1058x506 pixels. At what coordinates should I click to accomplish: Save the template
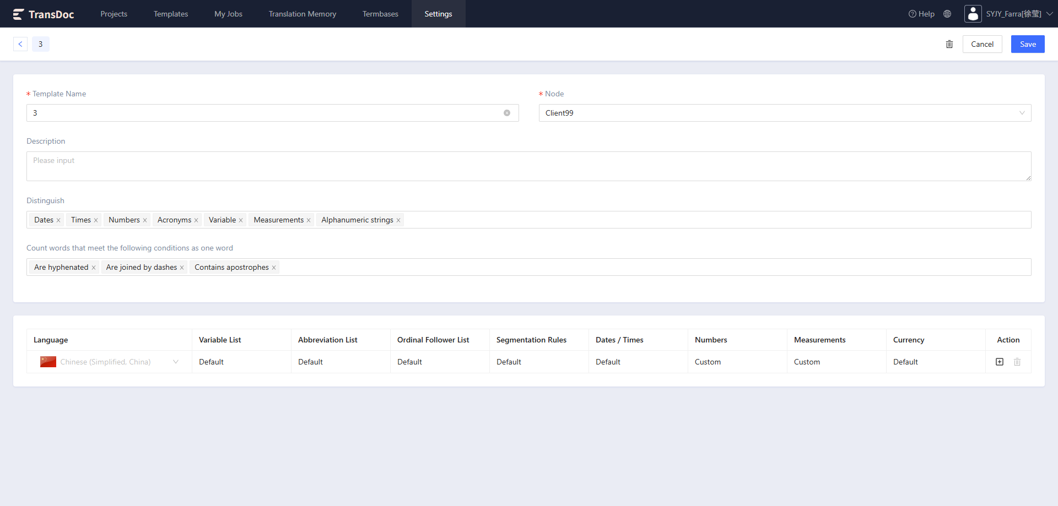point(1028,44)
